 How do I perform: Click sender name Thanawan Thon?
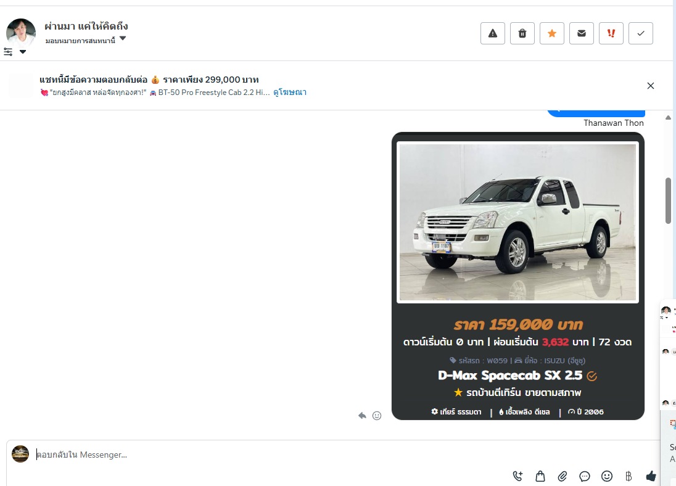(x=614, y=123)
